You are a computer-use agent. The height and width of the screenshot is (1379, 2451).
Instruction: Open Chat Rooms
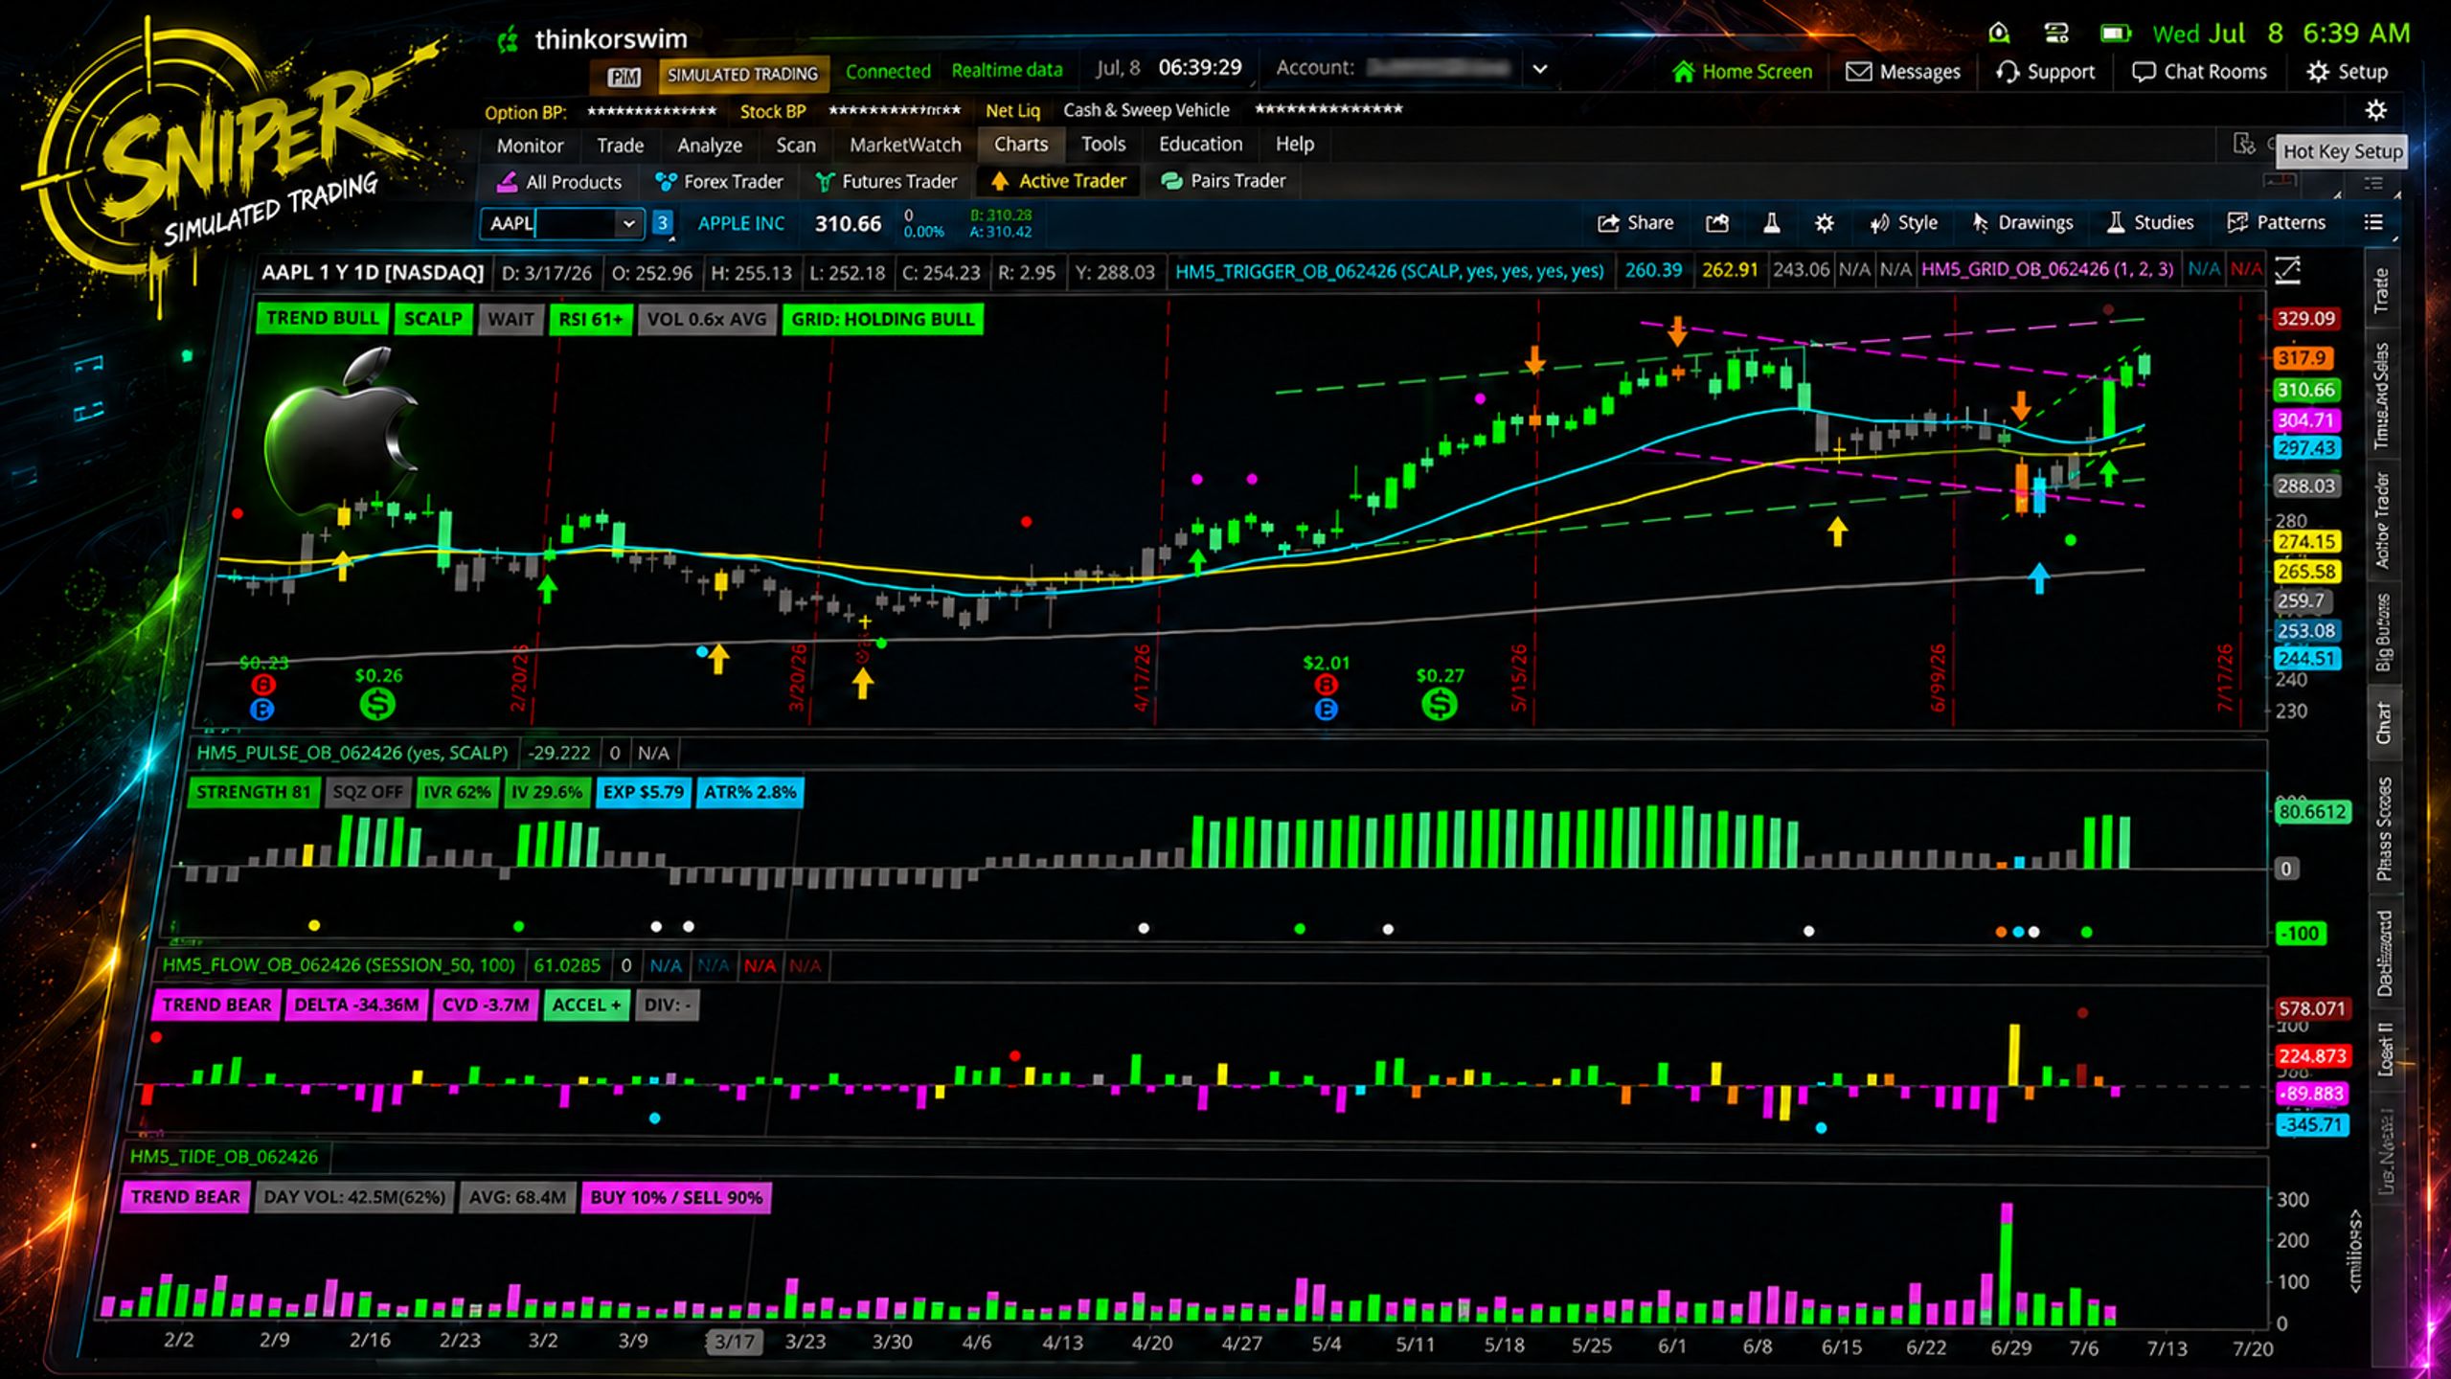[x=2199, y=72]
